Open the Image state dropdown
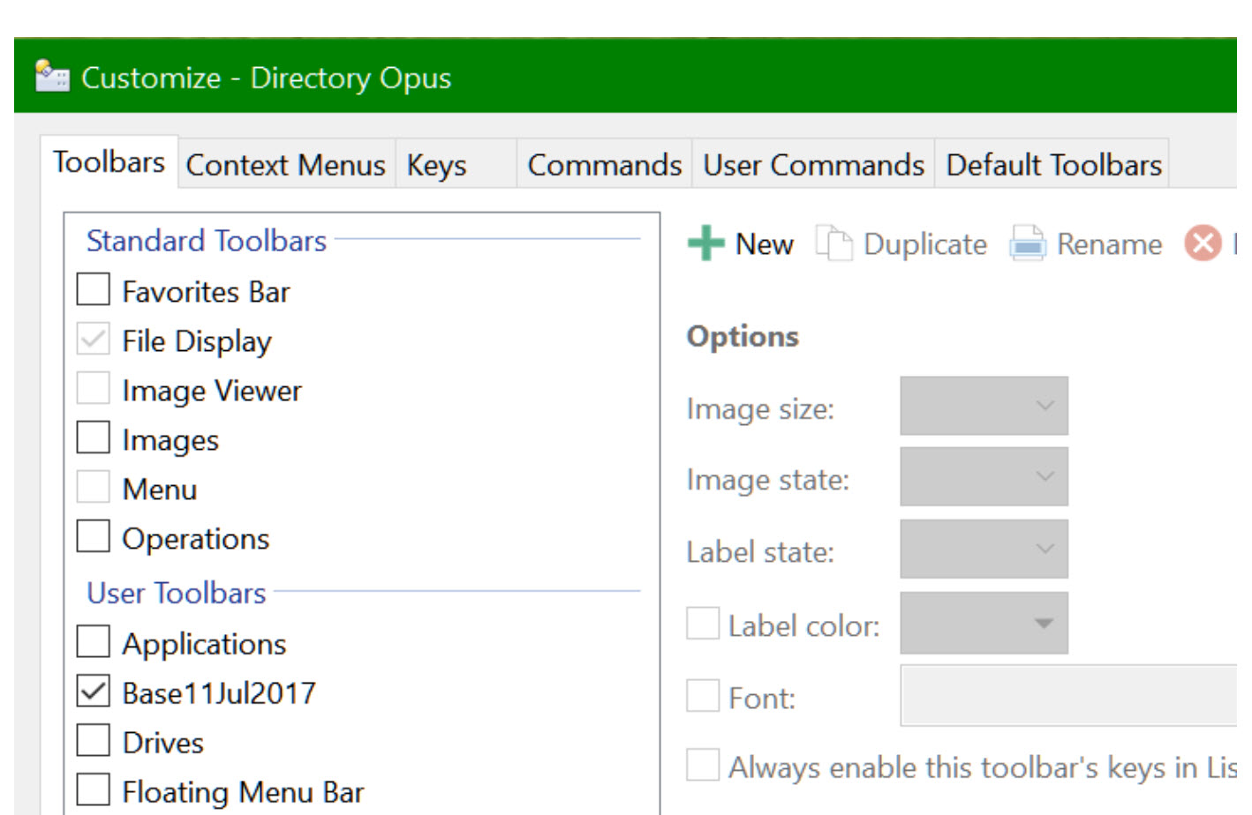 click(984, 476)
